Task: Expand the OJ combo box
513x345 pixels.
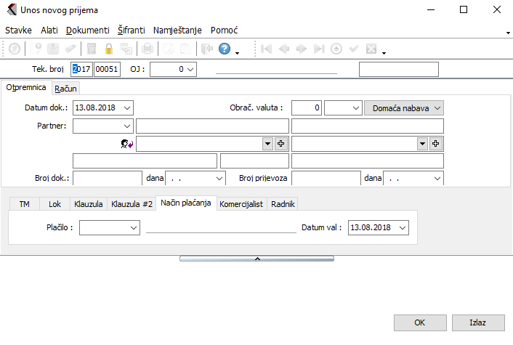Action: click(x=190, y=69)
